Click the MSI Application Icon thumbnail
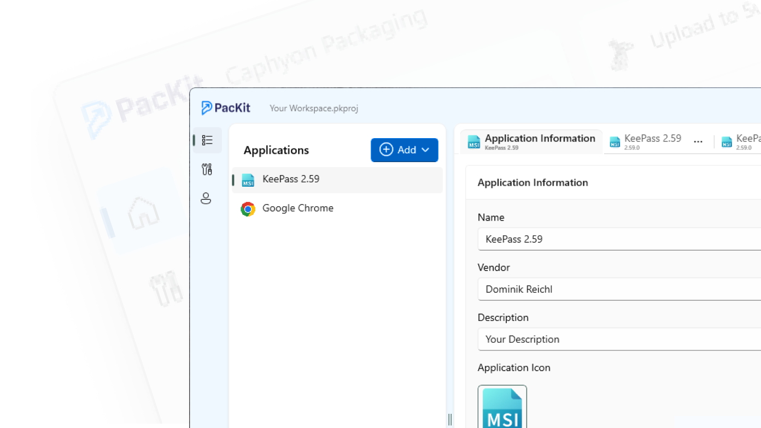761x428 pixels. (x=502, y=407)
